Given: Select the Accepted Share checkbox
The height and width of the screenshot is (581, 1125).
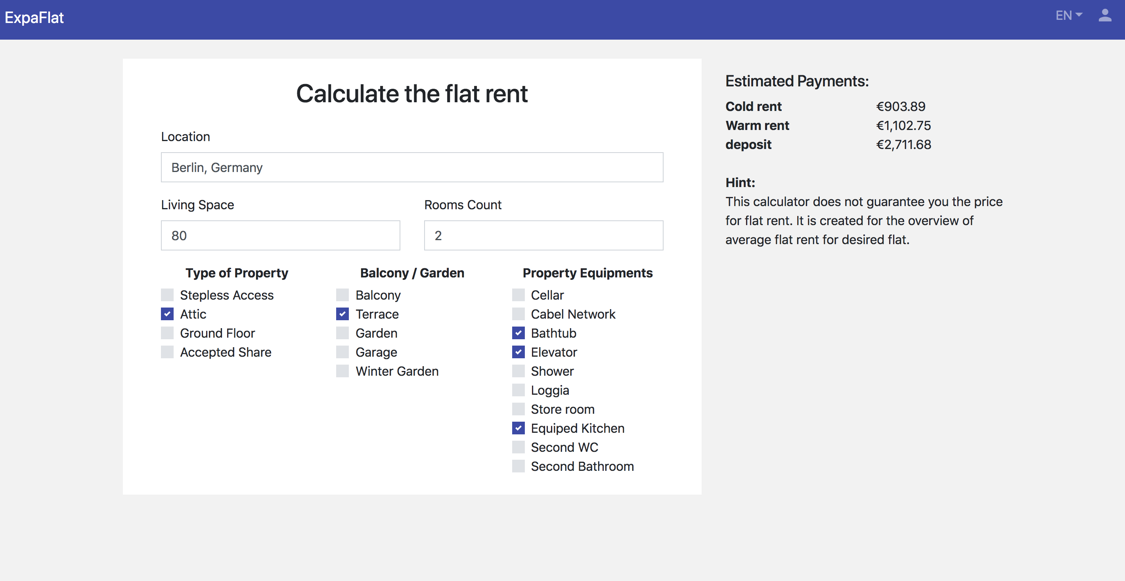Looking at the screenshot, I should pos(167,352).
